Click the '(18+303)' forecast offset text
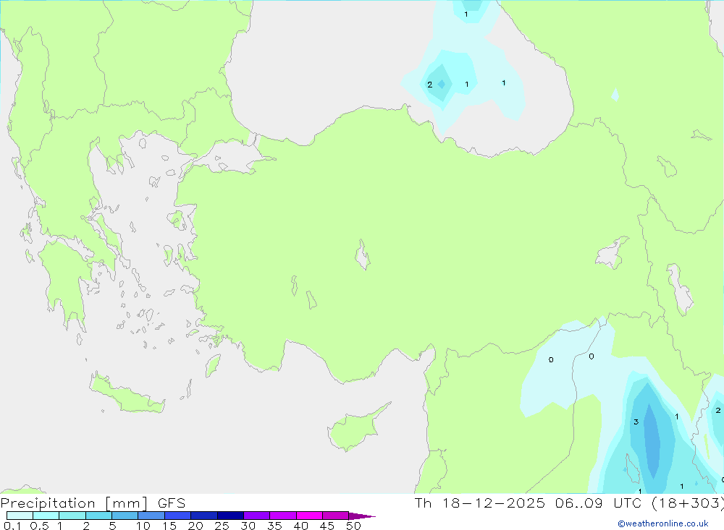The width and height of the screenshot is (724, 530). point(688,503)
